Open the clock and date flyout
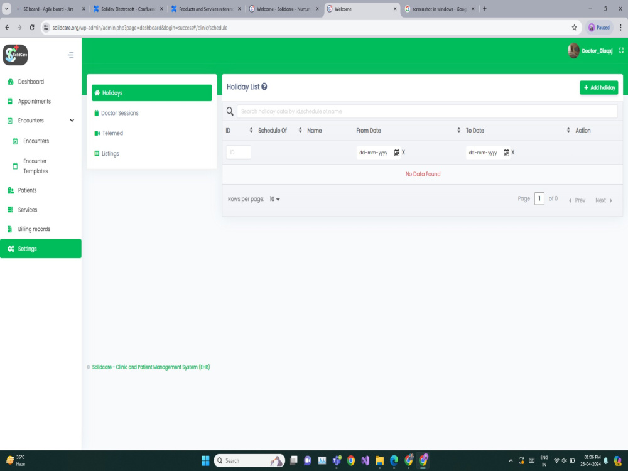Image resolution: width=628 pixels, height=471 pixels. 592,460
